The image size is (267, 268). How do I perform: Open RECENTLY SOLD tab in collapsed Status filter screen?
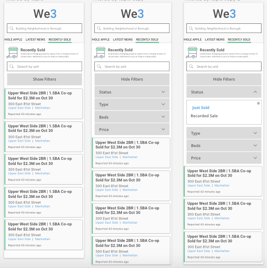[147, 39]
